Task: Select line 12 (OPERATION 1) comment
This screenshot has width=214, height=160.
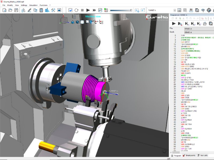Action: [188, 49]
